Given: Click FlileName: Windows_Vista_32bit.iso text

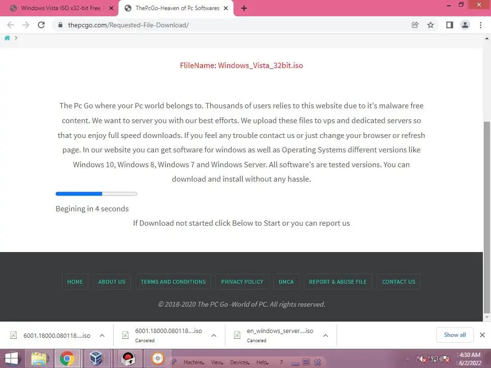Looking at the screenshot, I should coord(242,65).
